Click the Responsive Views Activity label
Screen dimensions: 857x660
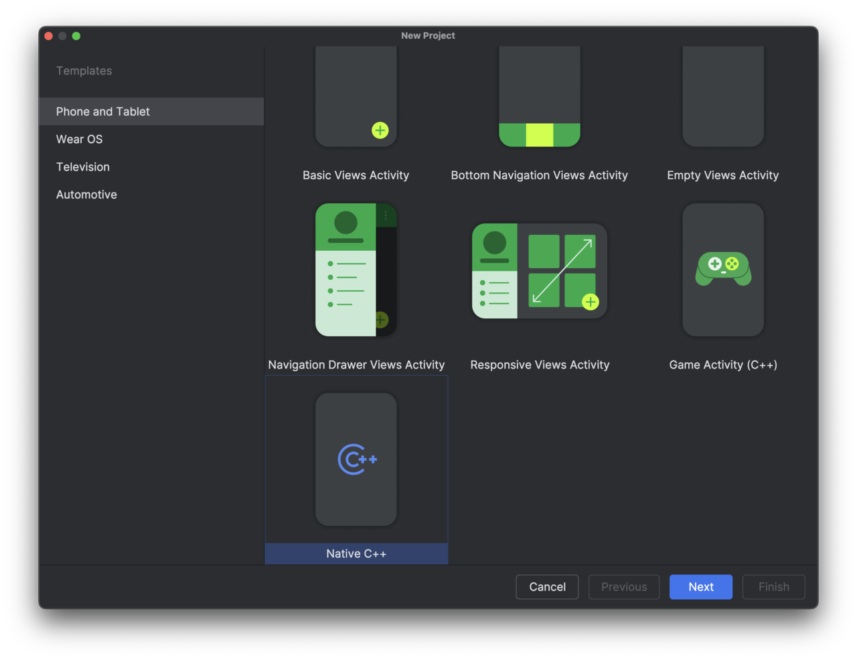[540, 365]
